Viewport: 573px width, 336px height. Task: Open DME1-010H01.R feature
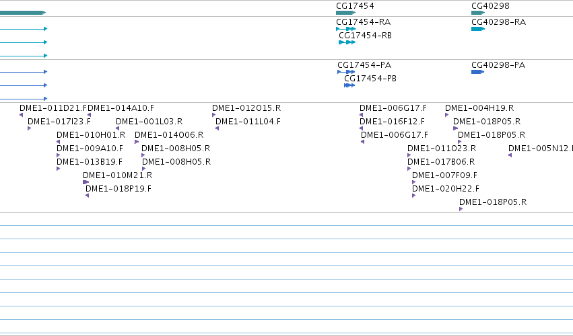91,135
